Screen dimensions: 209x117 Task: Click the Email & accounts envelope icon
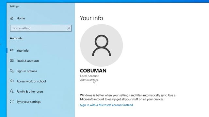pyautogui.click(x=12, y=61)
